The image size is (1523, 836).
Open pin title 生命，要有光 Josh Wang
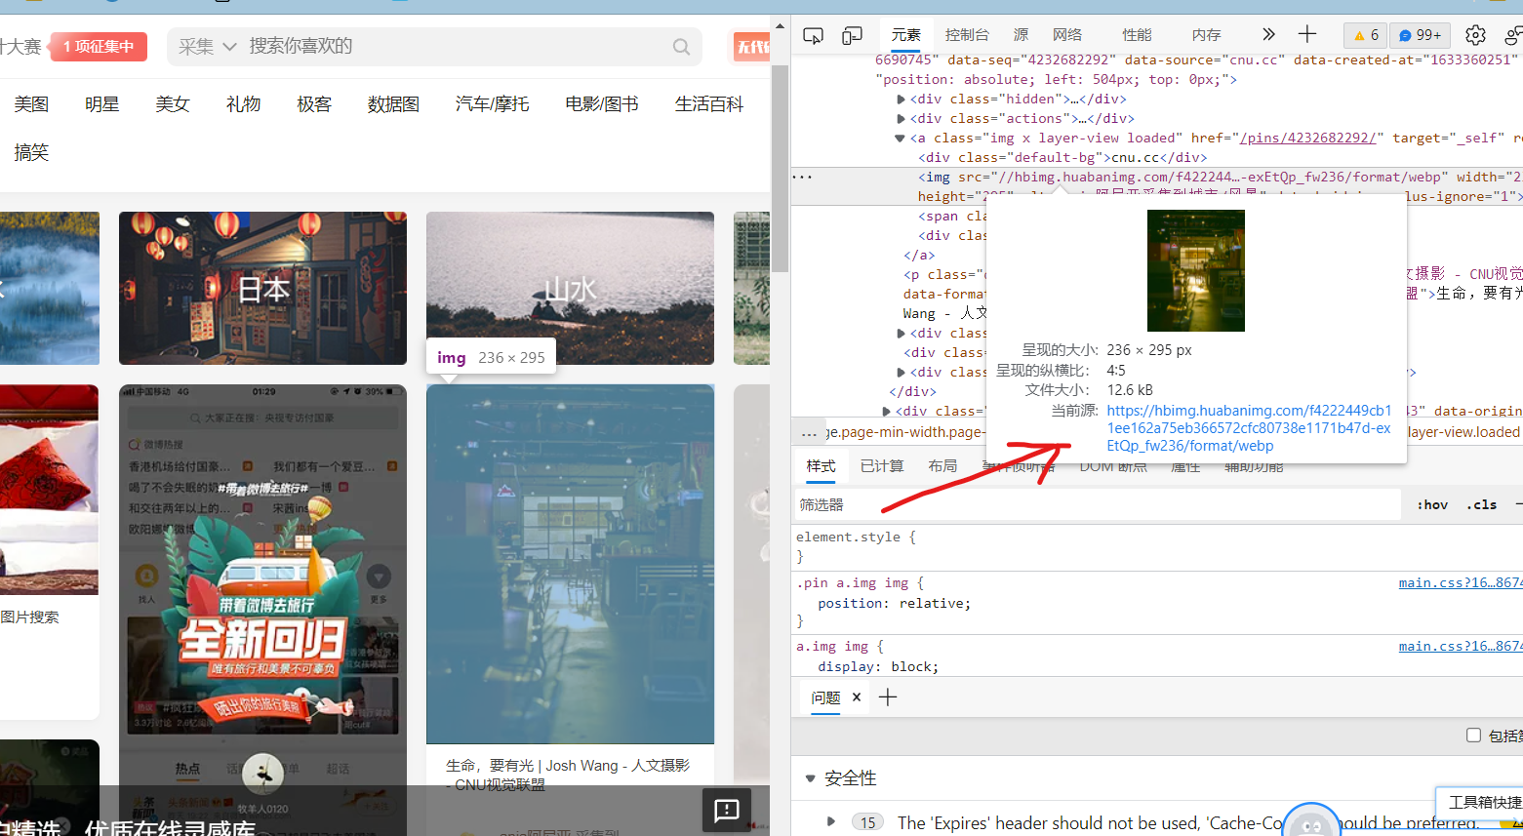(x=568, y=775)
